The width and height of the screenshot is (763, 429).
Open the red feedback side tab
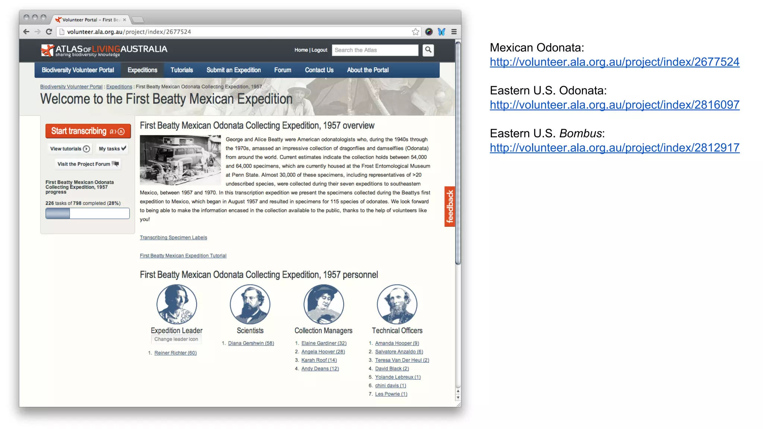click(450, 206)
